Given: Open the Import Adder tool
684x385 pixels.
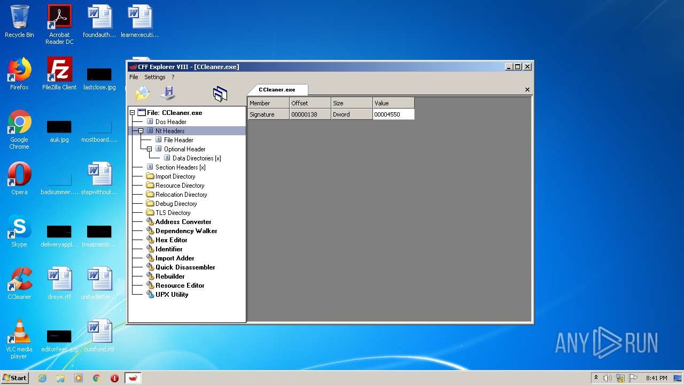Looking at the screenshot, I should click(x=175, y=258).
